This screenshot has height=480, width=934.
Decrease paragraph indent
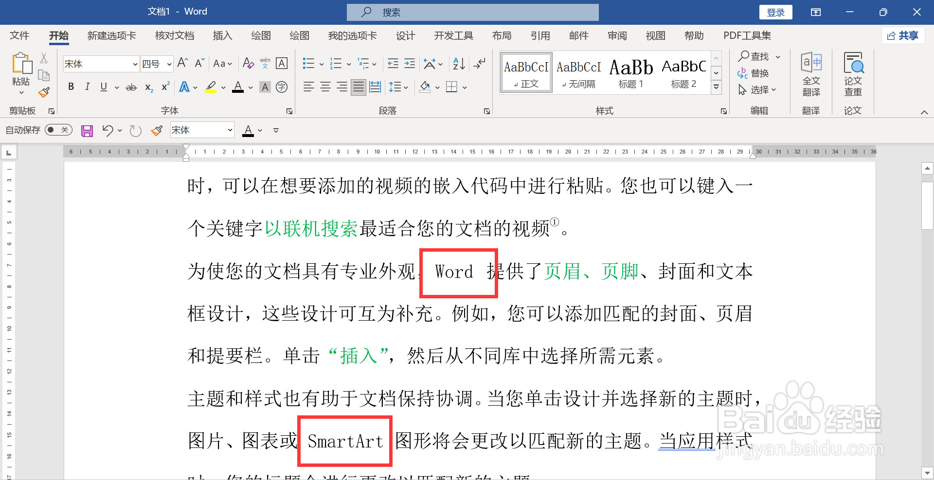click(393, 64)
